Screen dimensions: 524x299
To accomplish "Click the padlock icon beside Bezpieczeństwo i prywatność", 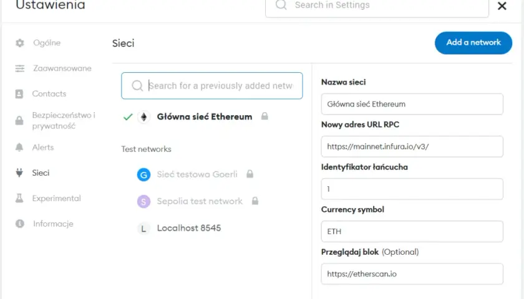I will [x=19, y=120].
